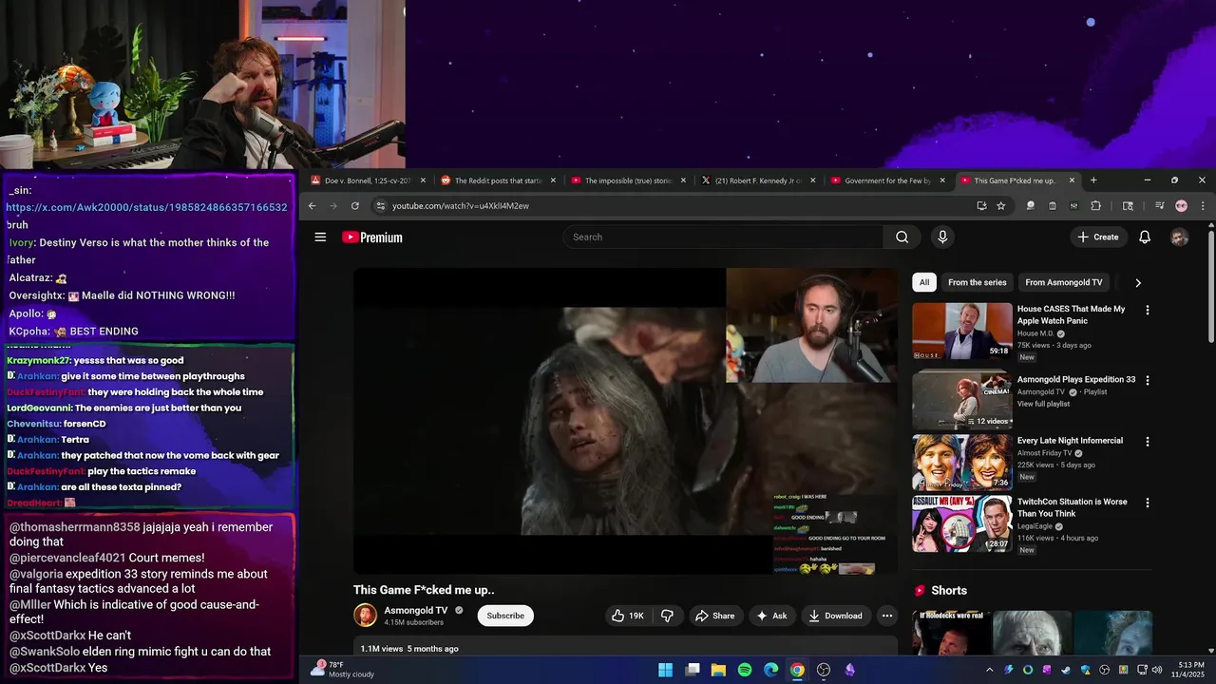The width and height of the screenshot is (1216, 684).
Task: Click the page vertical scrollbar
Action: 1211,285
